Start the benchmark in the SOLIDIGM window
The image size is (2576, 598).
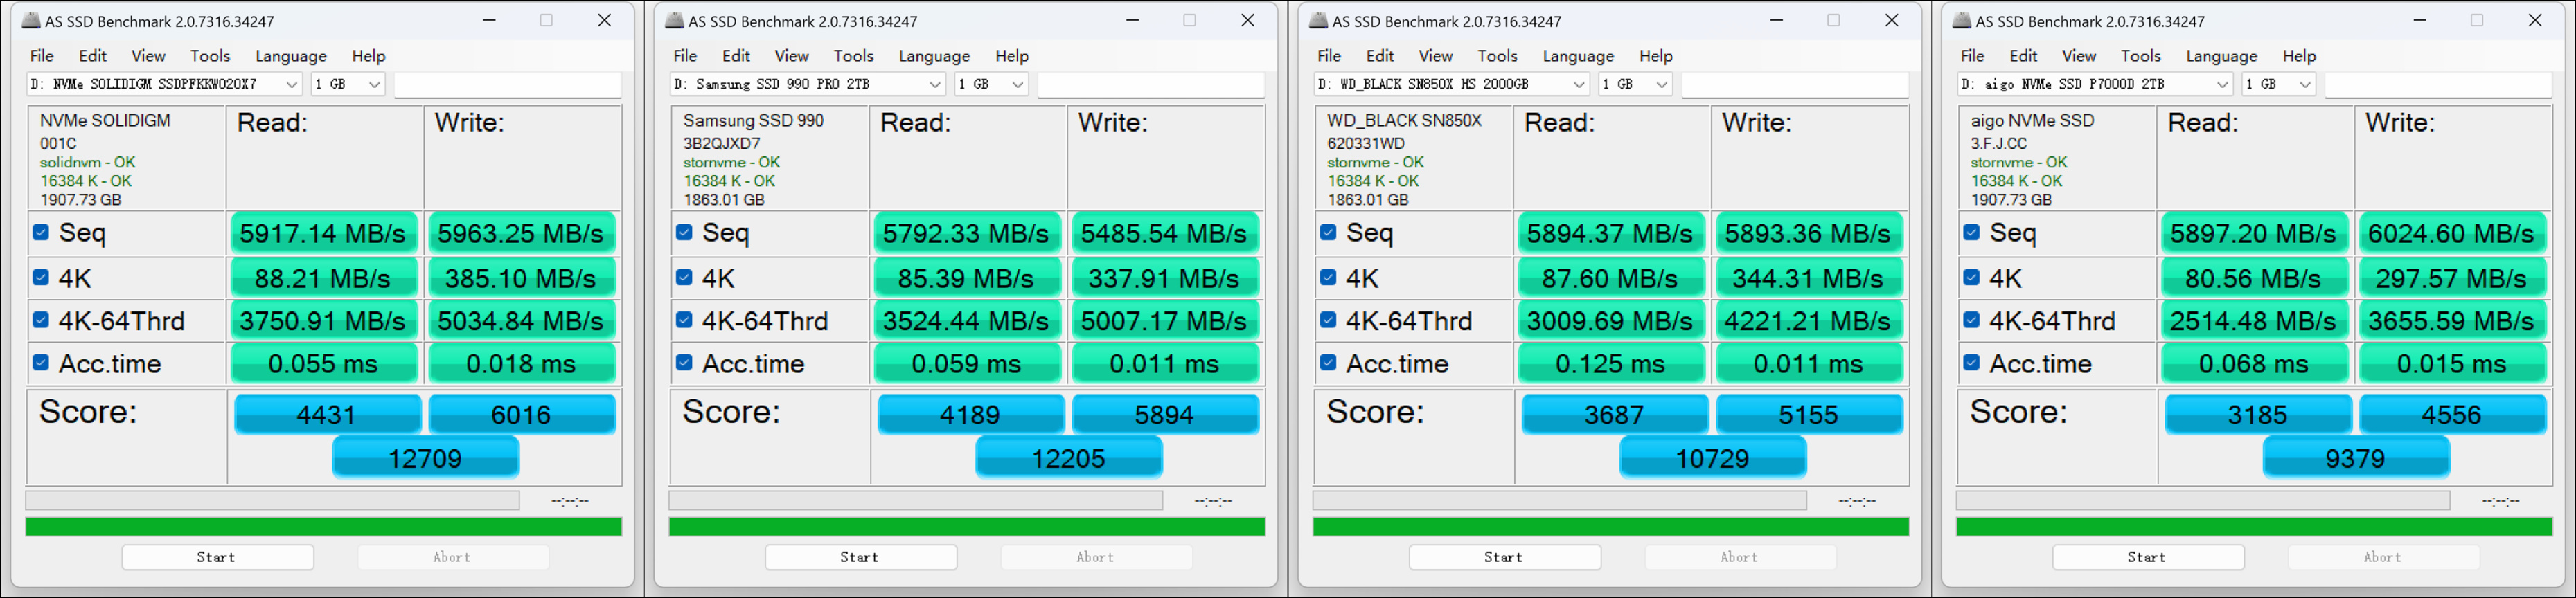point(217,557)
